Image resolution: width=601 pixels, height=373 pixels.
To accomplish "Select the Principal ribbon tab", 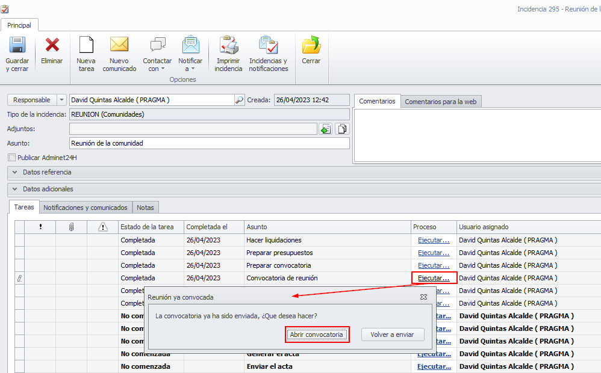I will tap(19, 25).
